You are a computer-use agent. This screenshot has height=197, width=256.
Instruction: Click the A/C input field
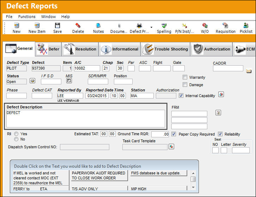click(87, 68)
